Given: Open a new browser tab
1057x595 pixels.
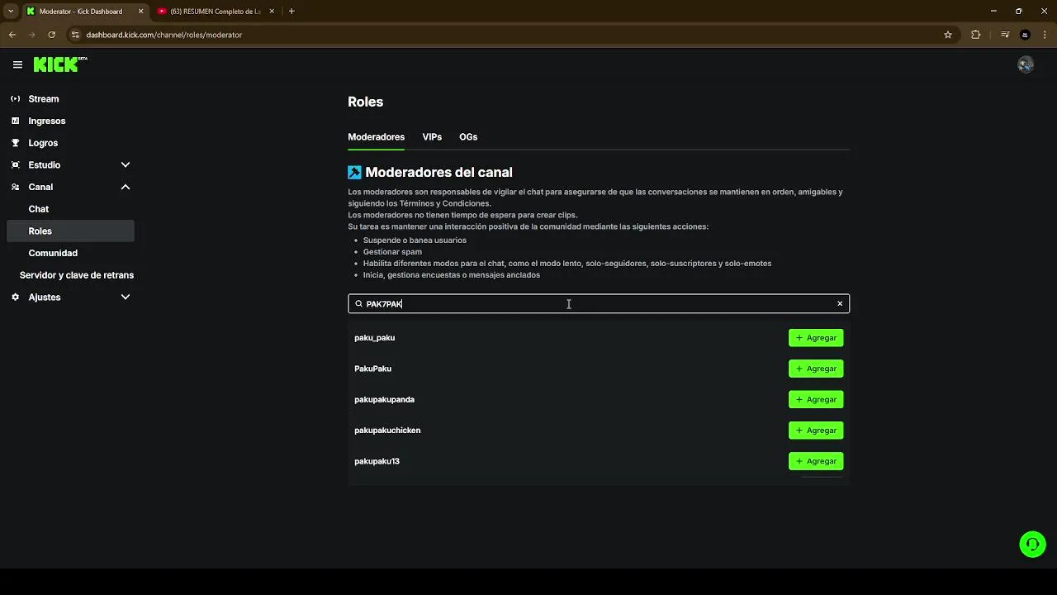Looking at the screenshot, I should (292, 12).
